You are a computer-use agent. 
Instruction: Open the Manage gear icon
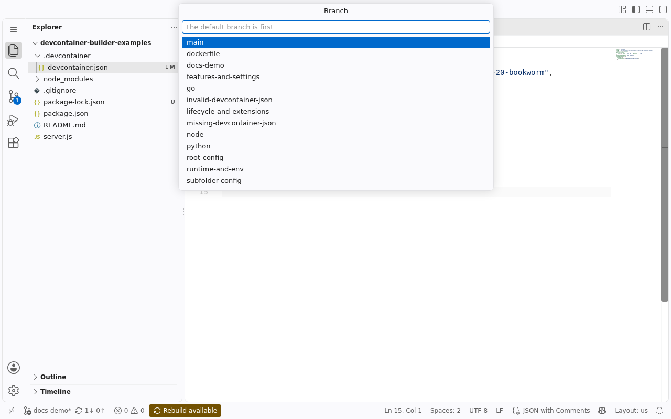14,391
